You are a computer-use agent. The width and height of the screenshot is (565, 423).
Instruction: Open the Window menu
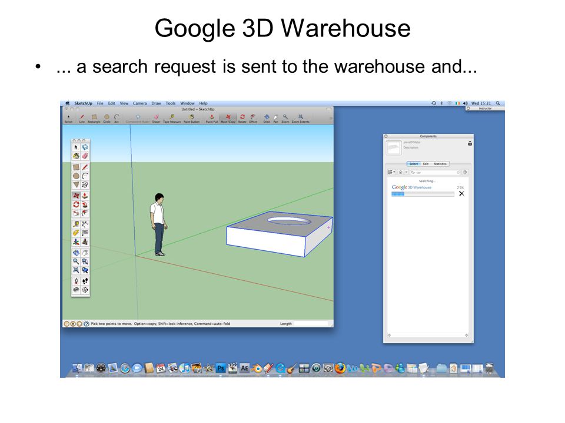click(187, 103)
